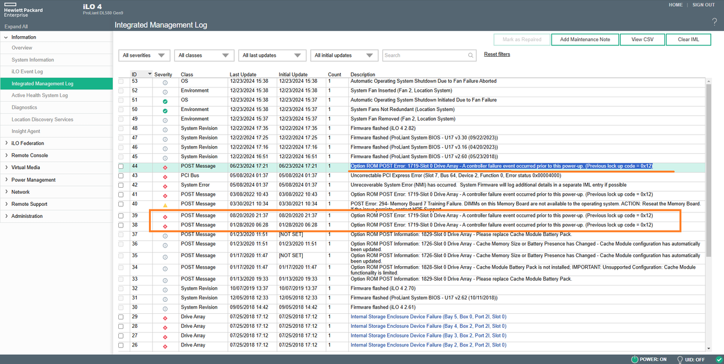Click the Reset filters link

point(497,54)
